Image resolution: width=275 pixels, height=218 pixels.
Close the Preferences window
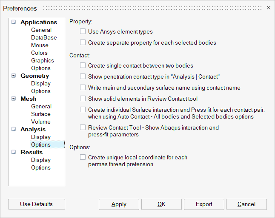(269, 8)
